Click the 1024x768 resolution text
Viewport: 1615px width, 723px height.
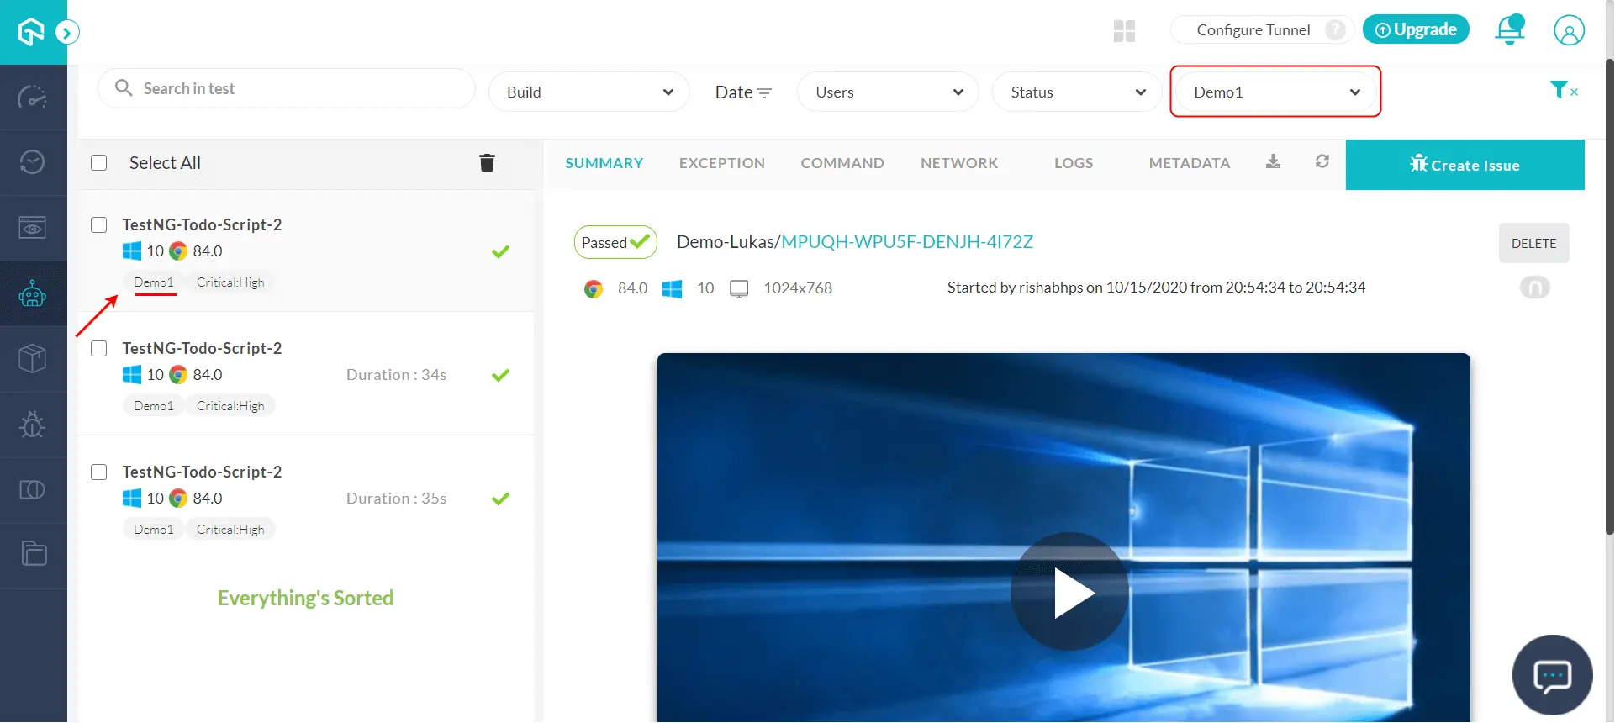click(798, 288)
